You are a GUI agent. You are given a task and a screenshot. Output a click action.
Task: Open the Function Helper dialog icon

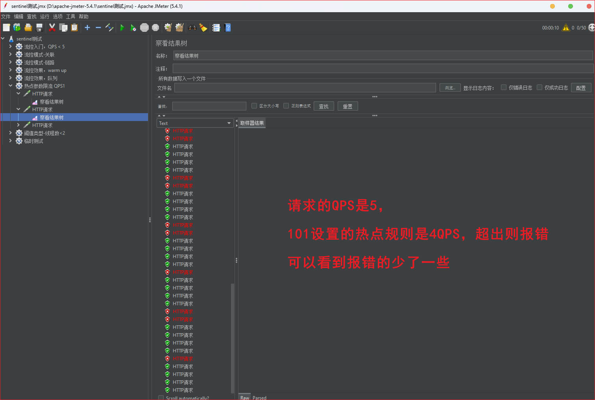(216, 28)
